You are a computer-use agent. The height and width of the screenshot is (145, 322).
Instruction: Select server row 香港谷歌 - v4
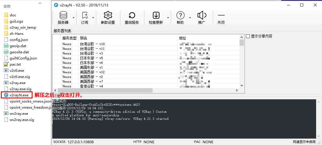[146, 86]
